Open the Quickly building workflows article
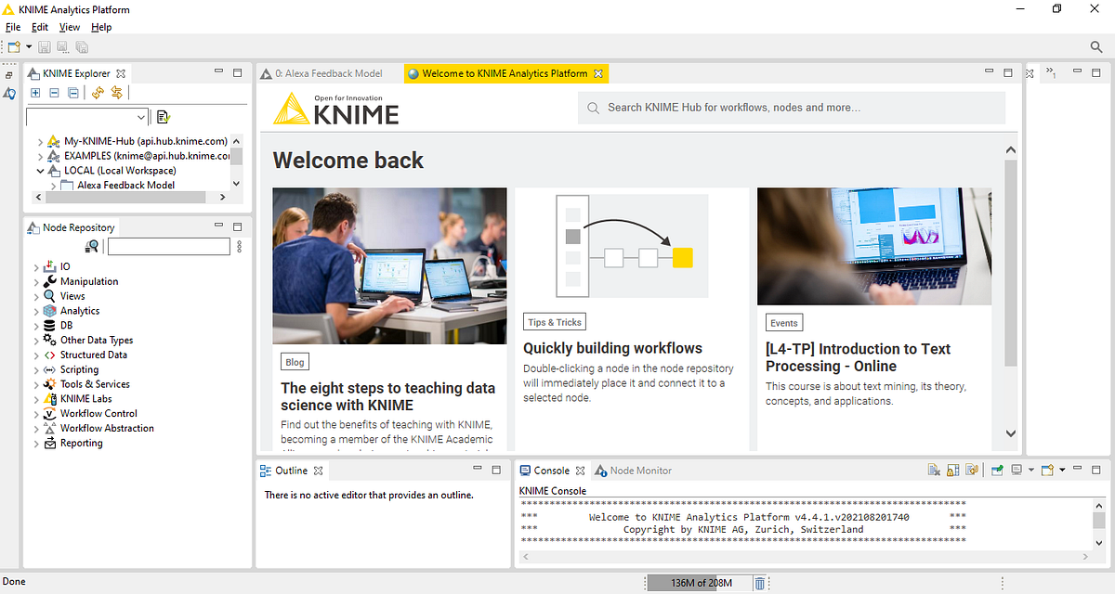This screenshot has width=1115, height=594. pyautogui.click(x=615, y=348)
